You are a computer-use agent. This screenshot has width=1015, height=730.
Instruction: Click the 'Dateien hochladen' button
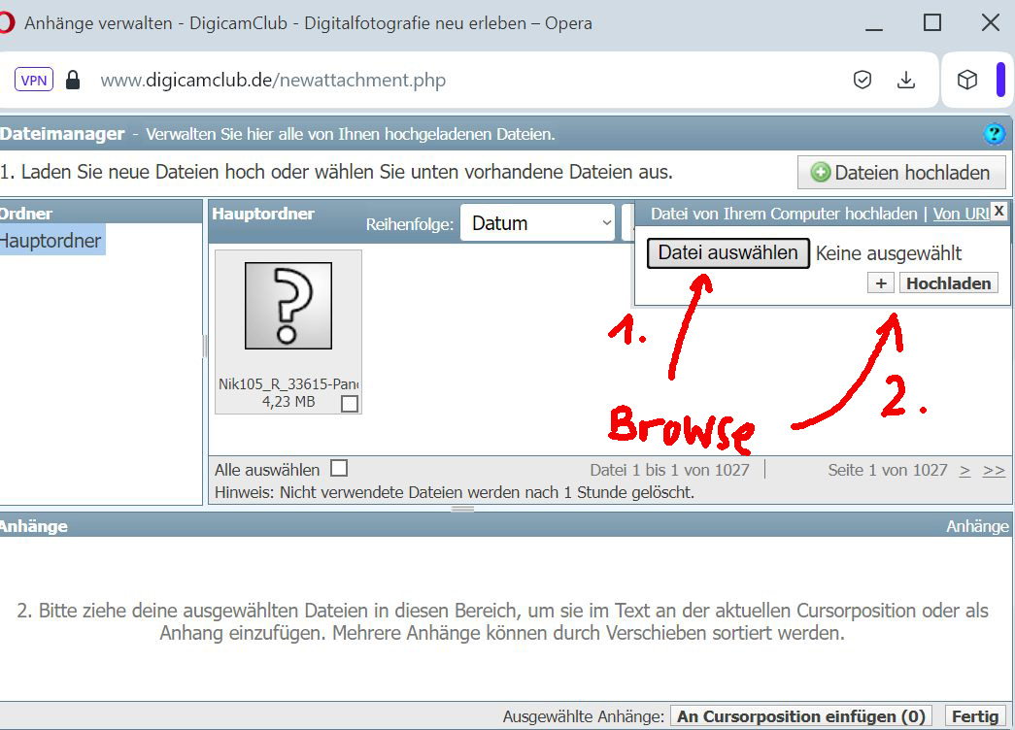click(x=900, y=173)
